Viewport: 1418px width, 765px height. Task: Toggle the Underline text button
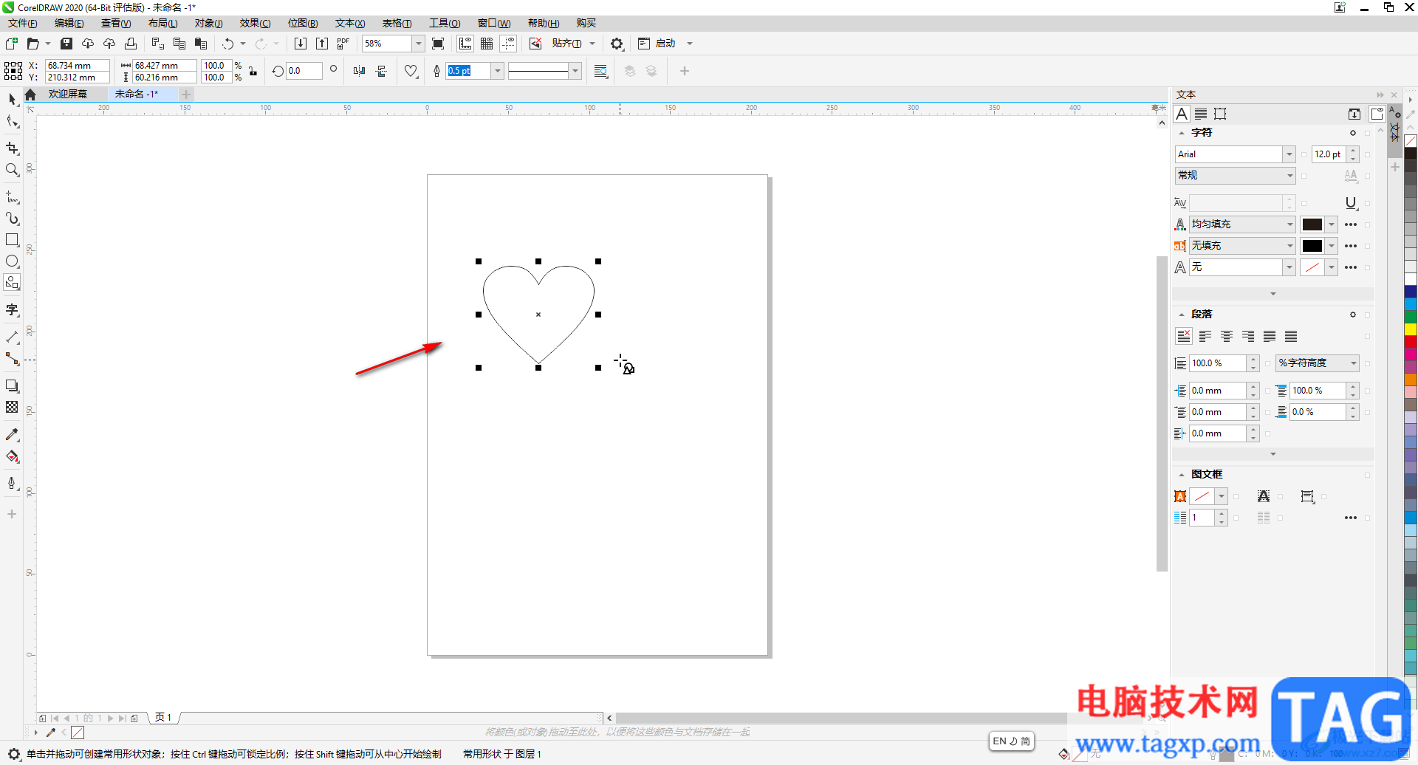pyautogui.click(x=1351, y=203)
